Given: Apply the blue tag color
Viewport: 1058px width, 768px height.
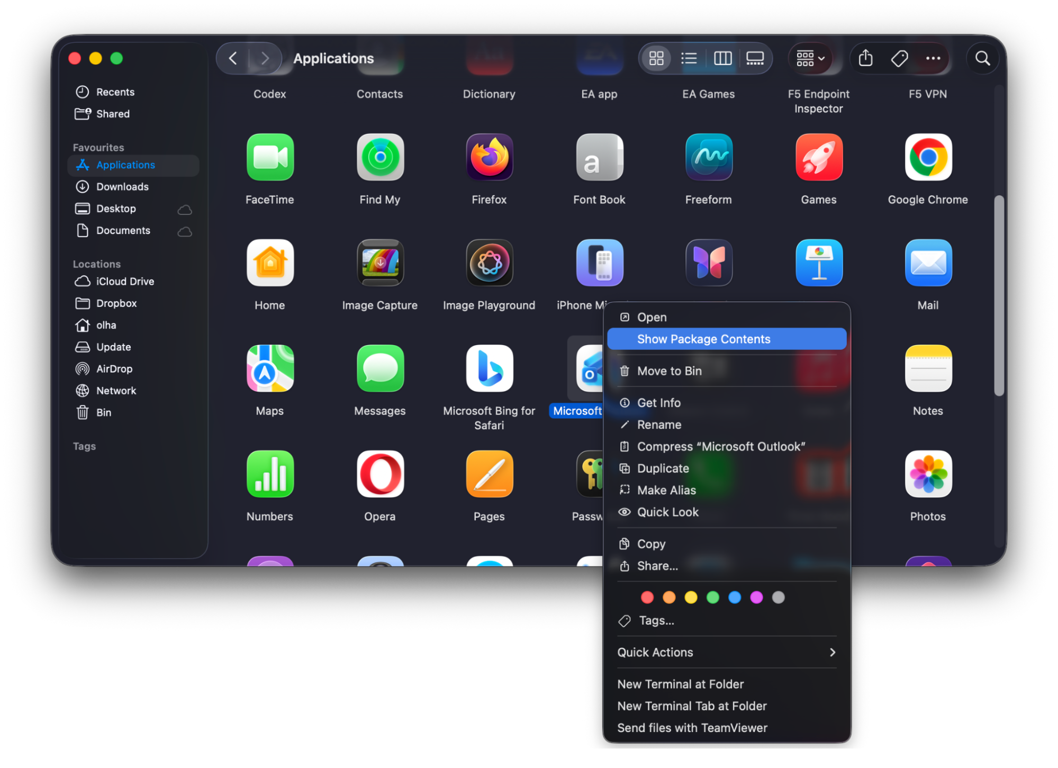Looking at the screenshot, I should [735, 598].
